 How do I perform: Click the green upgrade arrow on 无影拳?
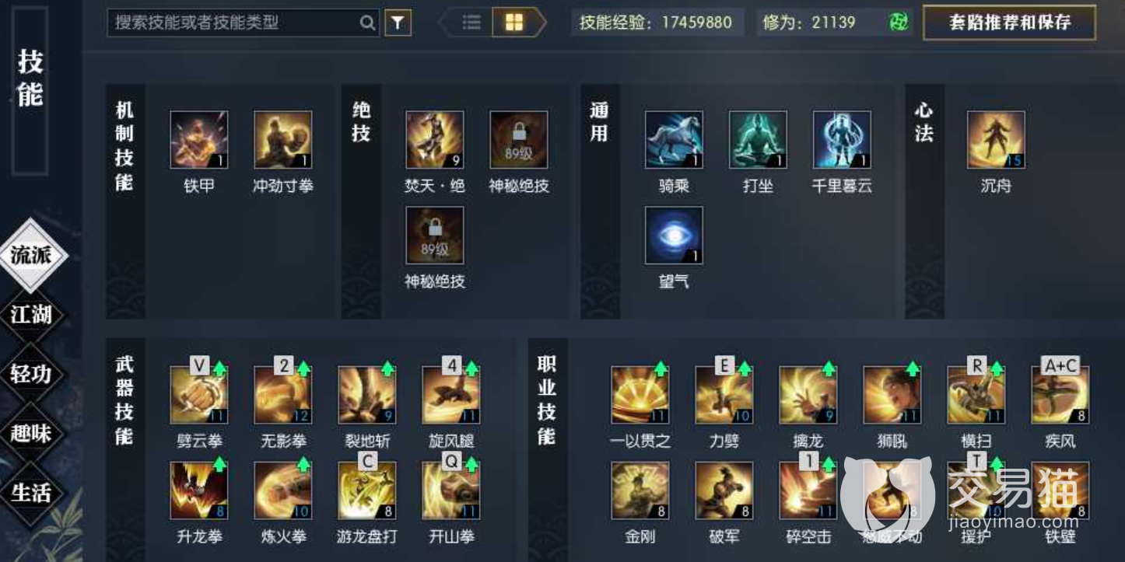(x=304, y=368)
